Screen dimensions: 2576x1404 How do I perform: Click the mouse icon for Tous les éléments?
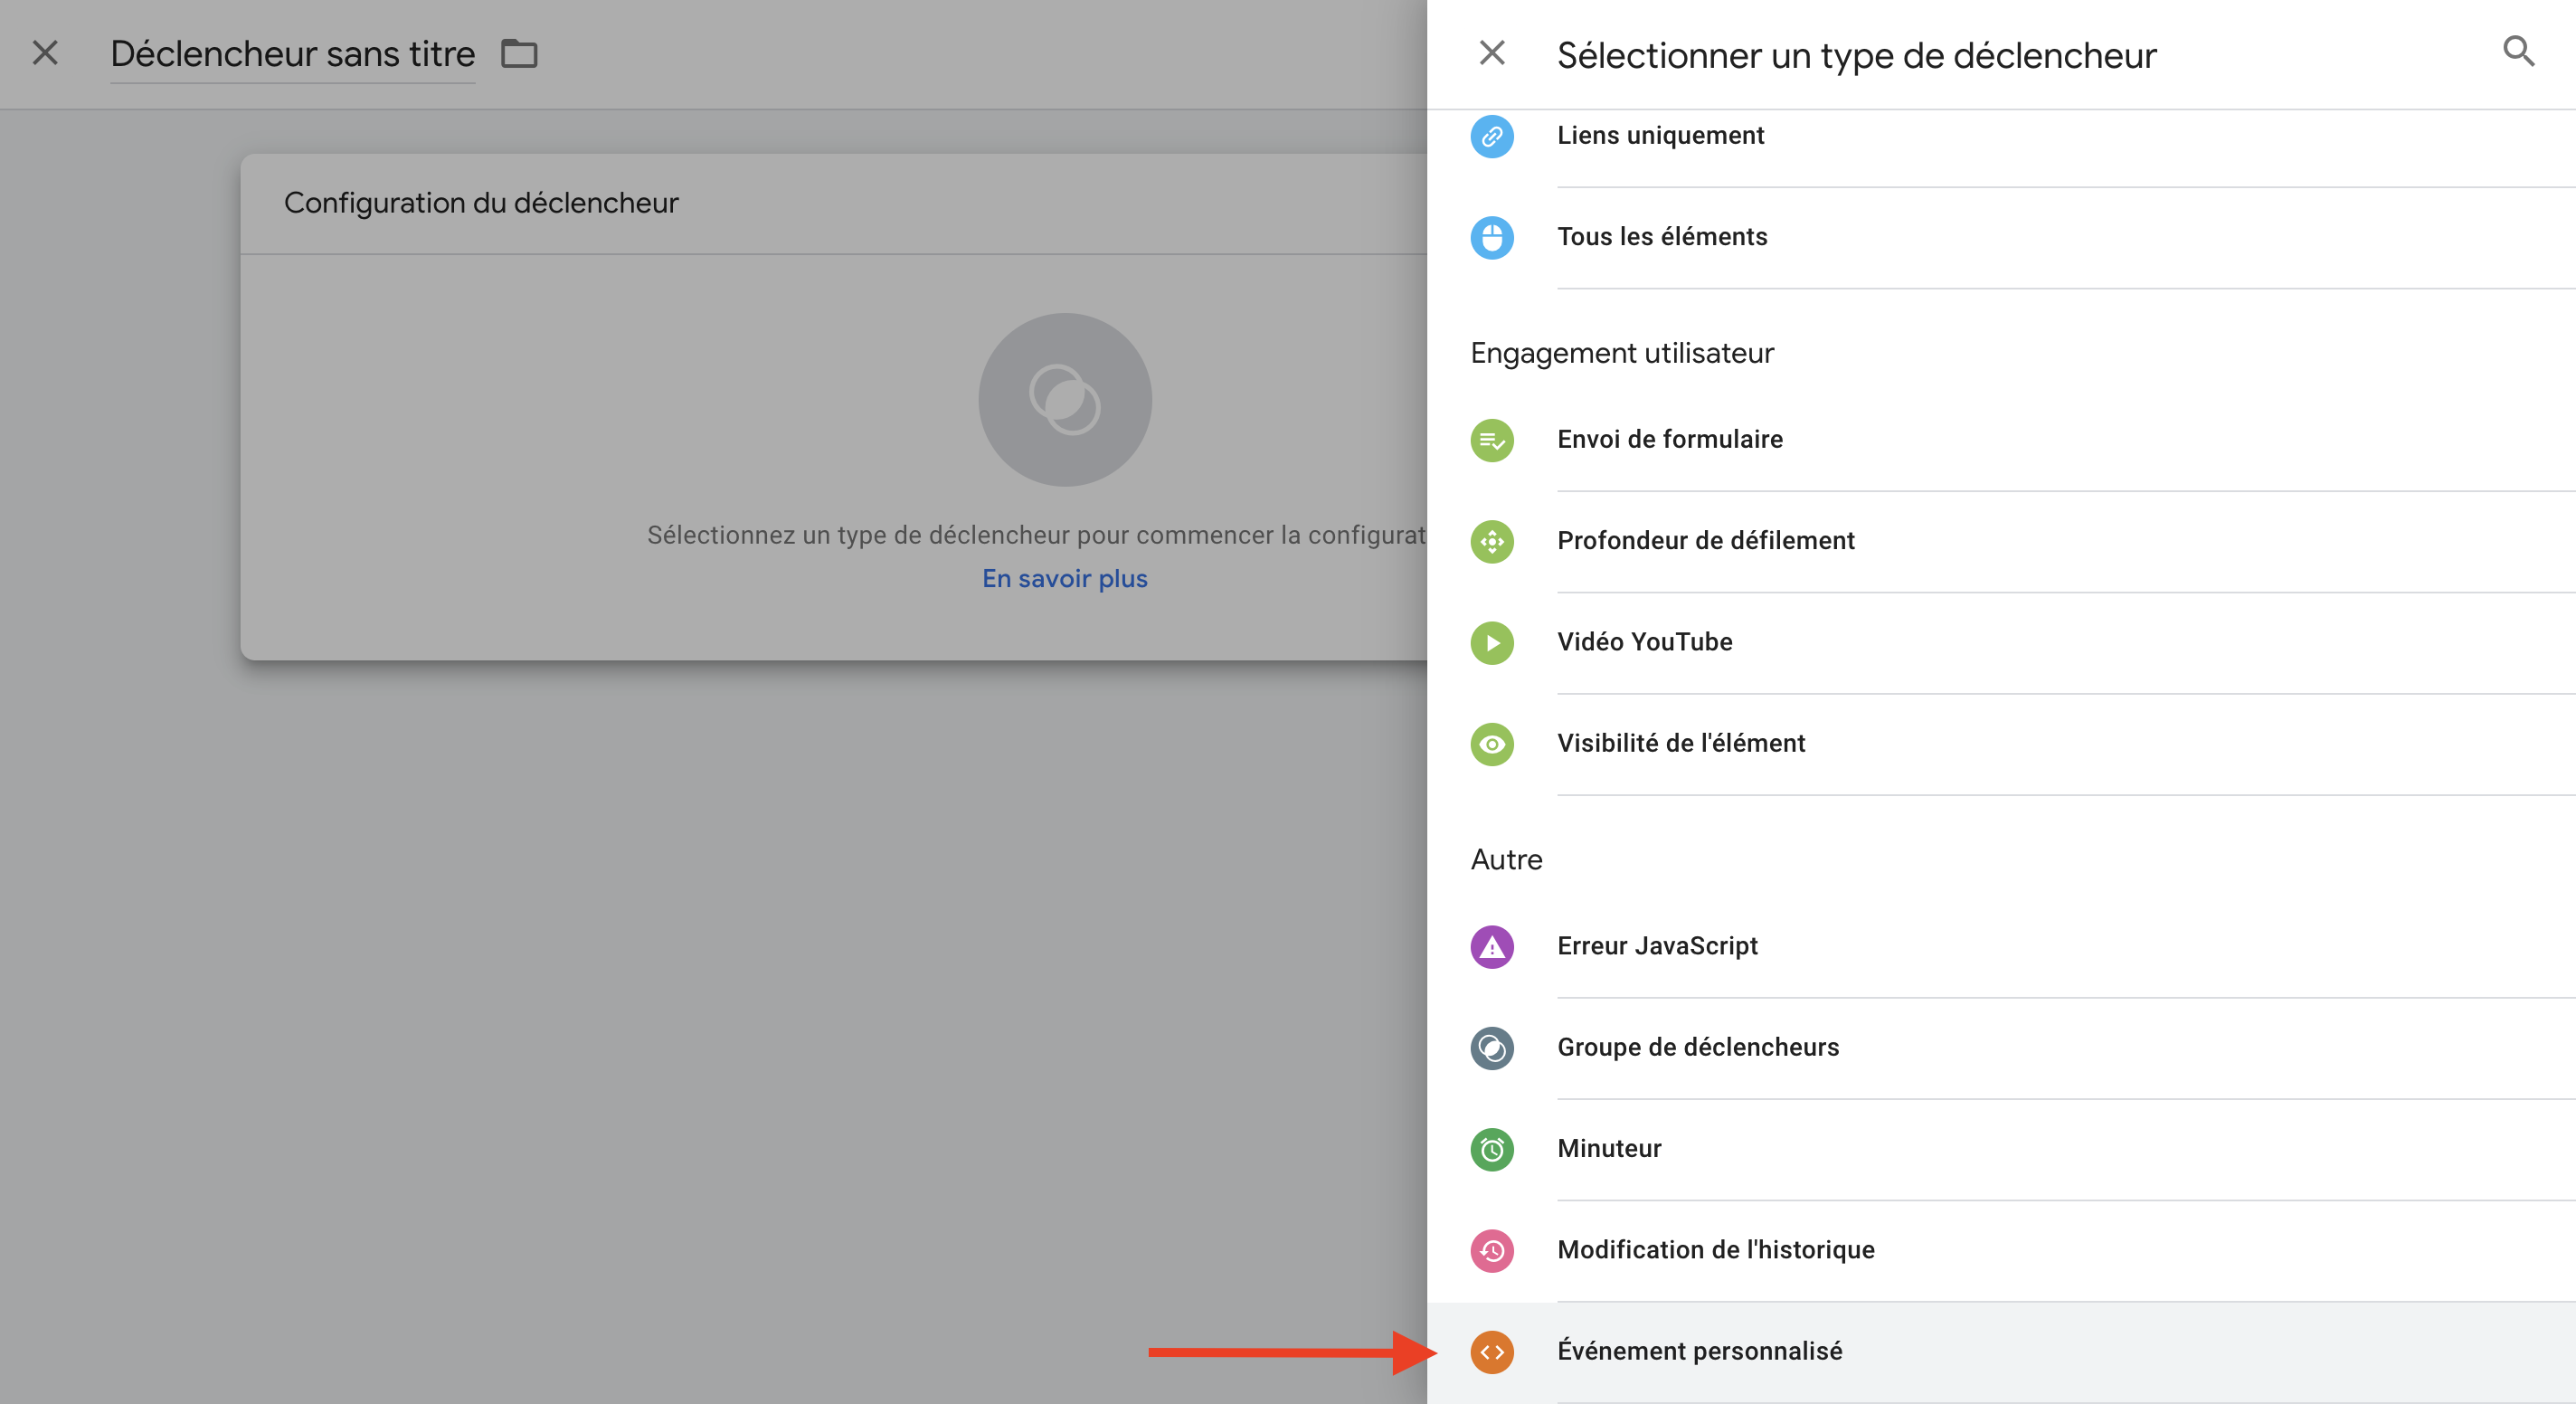[1491, 237]
